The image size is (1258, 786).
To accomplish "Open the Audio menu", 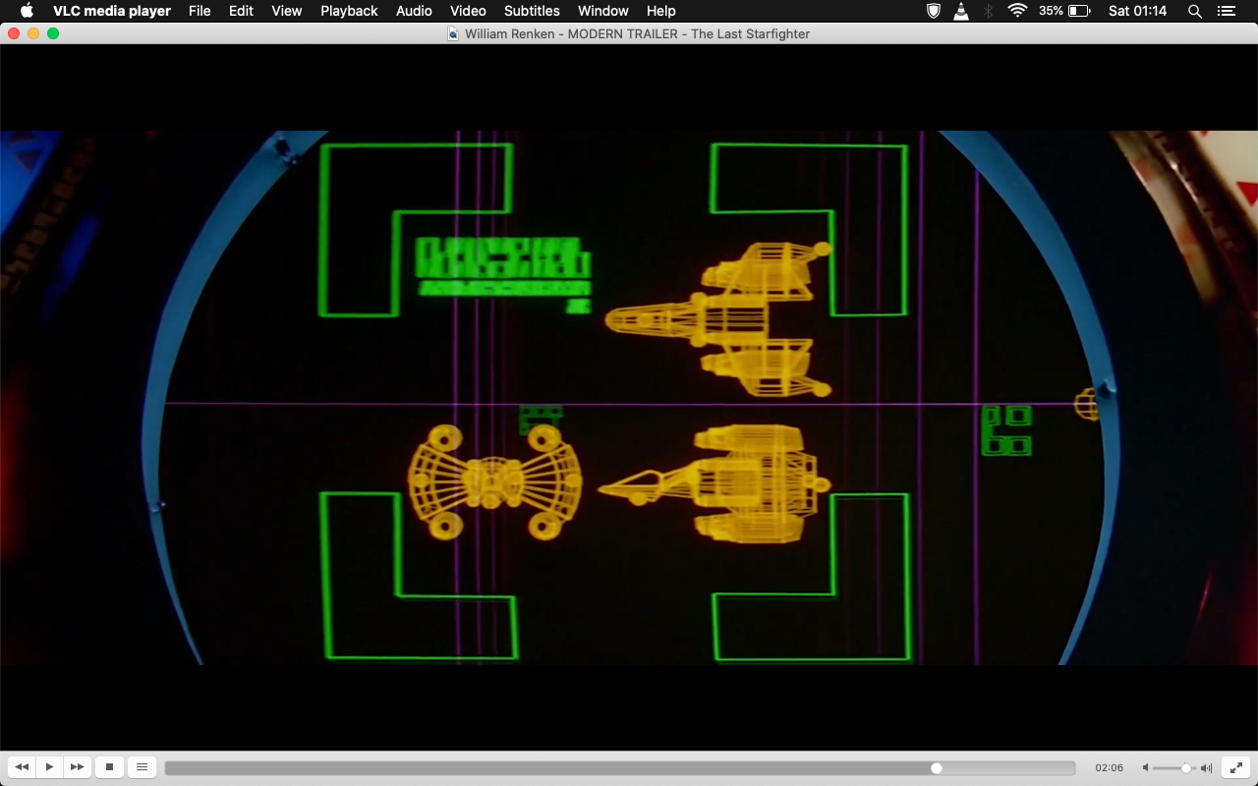I will (x=414, y=11).
